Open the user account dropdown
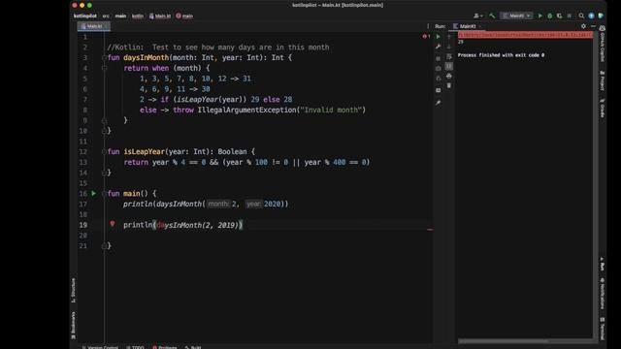Image resolution: width=621 pixels, height=349 pixels. click(478, 16)
